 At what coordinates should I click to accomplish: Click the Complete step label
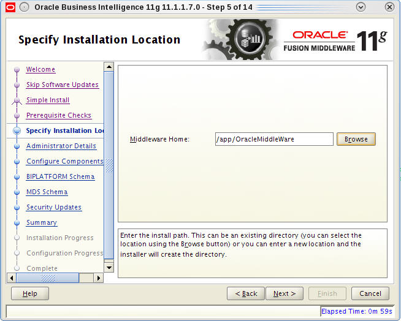point(42,268)
